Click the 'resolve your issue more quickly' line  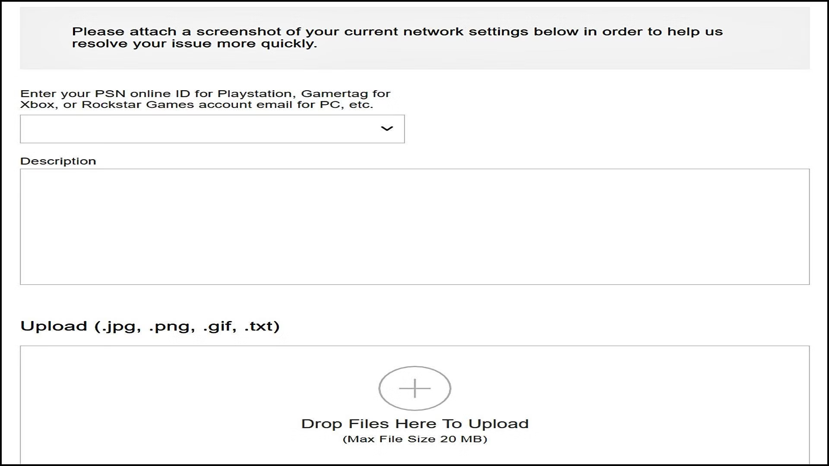(x=194, y=44)
